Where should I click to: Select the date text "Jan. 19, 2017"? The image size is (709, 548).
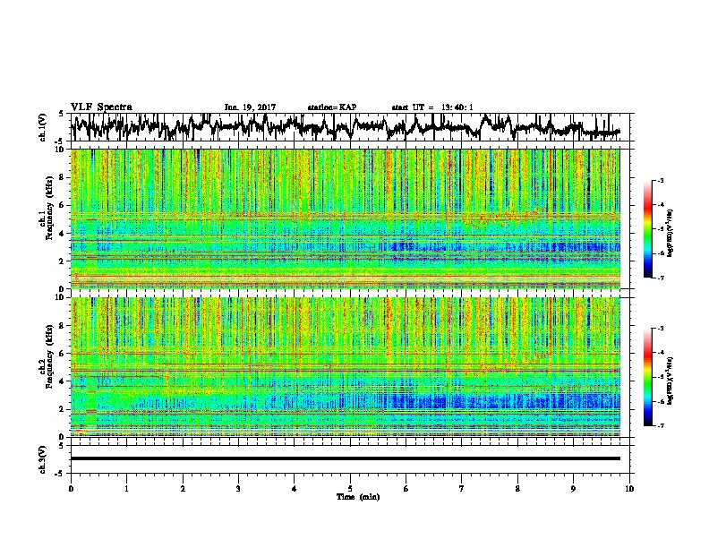coord(250,107)
